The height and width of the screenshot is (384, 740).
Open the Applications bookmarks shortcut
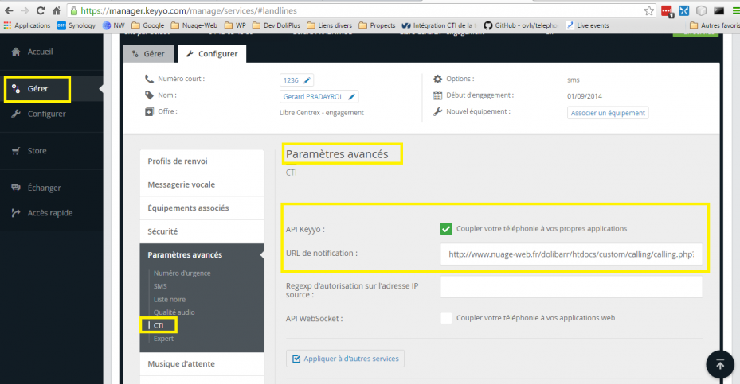pos(27,25)
